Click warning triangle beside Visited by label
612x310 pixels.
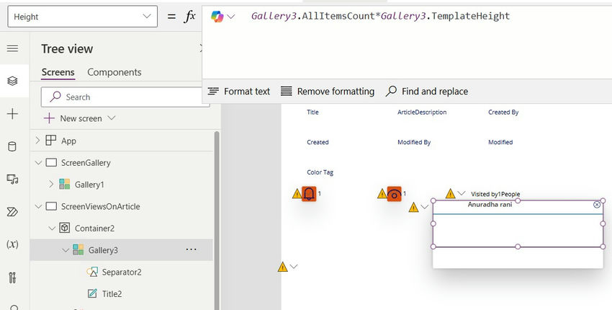tap(451, 193)
